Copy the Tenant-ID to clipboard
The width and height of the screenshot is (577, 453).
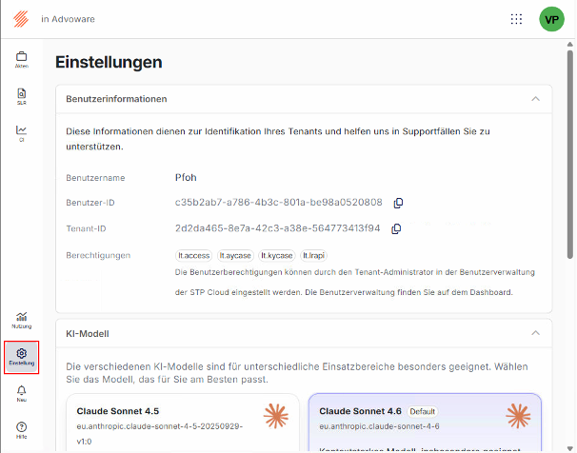(396, 228)
